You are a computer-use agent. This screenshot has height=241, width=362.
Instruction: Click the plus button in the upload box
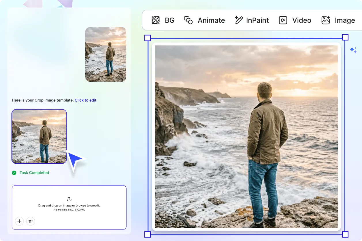pyautogui.click(x=19, y=221)
